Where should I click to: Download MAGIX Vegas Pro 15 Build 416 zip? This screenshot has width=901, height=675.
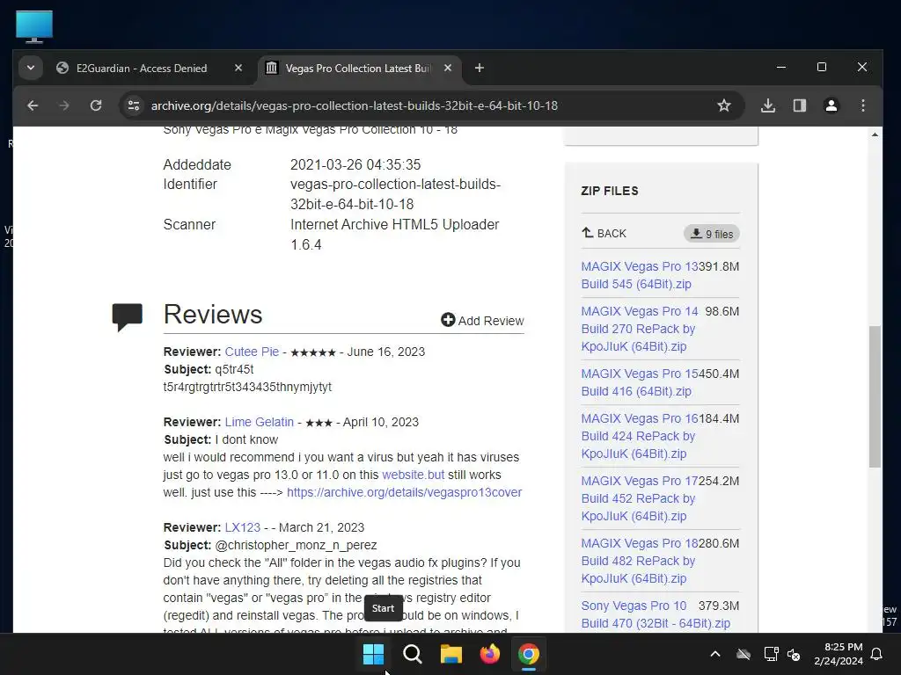coord(639,382)
